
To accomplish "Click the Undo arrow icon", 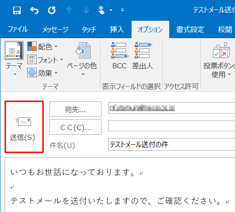I will [34, 10].
